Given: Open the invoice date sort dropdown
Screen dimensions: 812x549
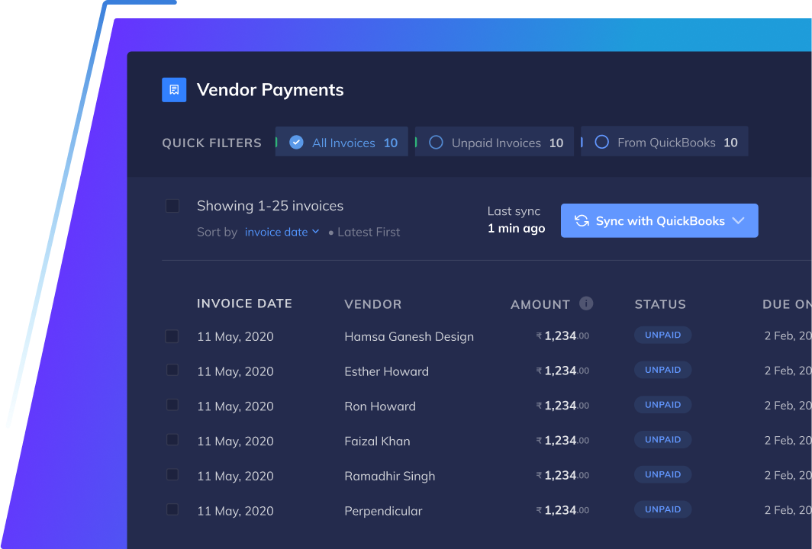Looking at the screenshot, I should pos(282,232).
